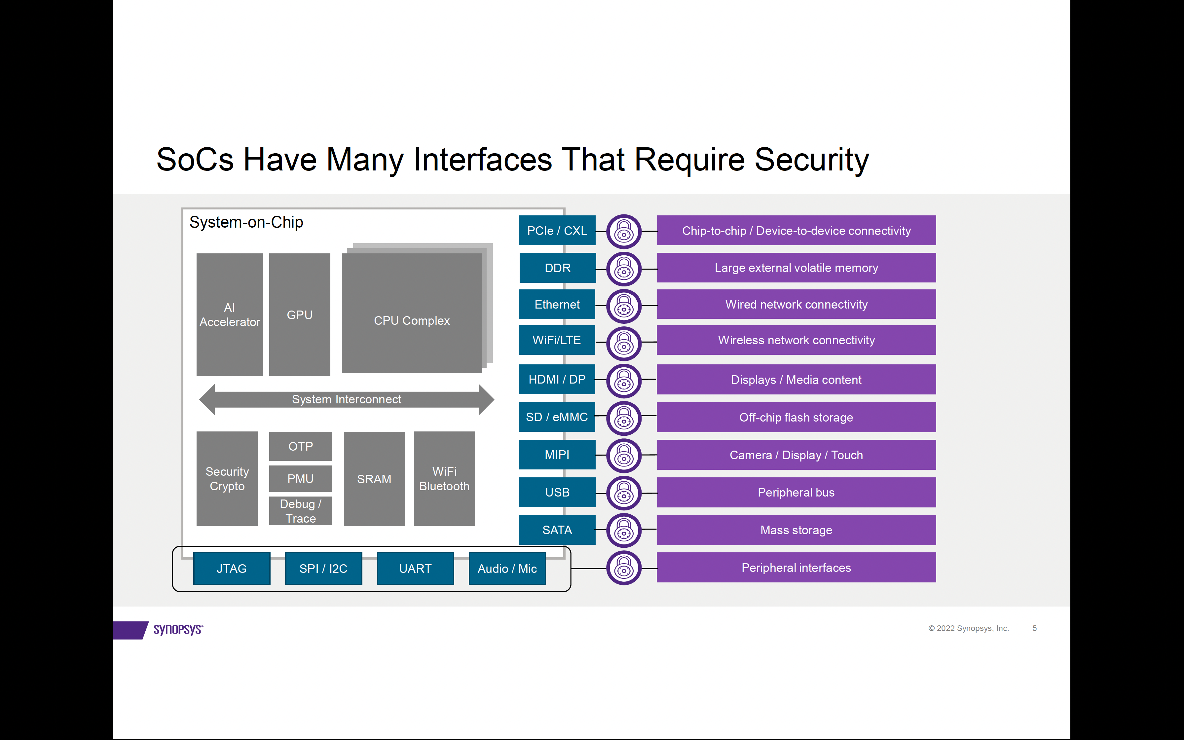Click the USB peripheral bus lock icon
Screen dimensions: 1184x740
click(622, 492)
